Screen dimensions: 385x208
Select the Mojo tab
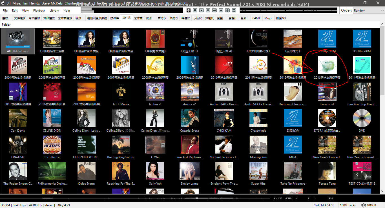(268, 18)
